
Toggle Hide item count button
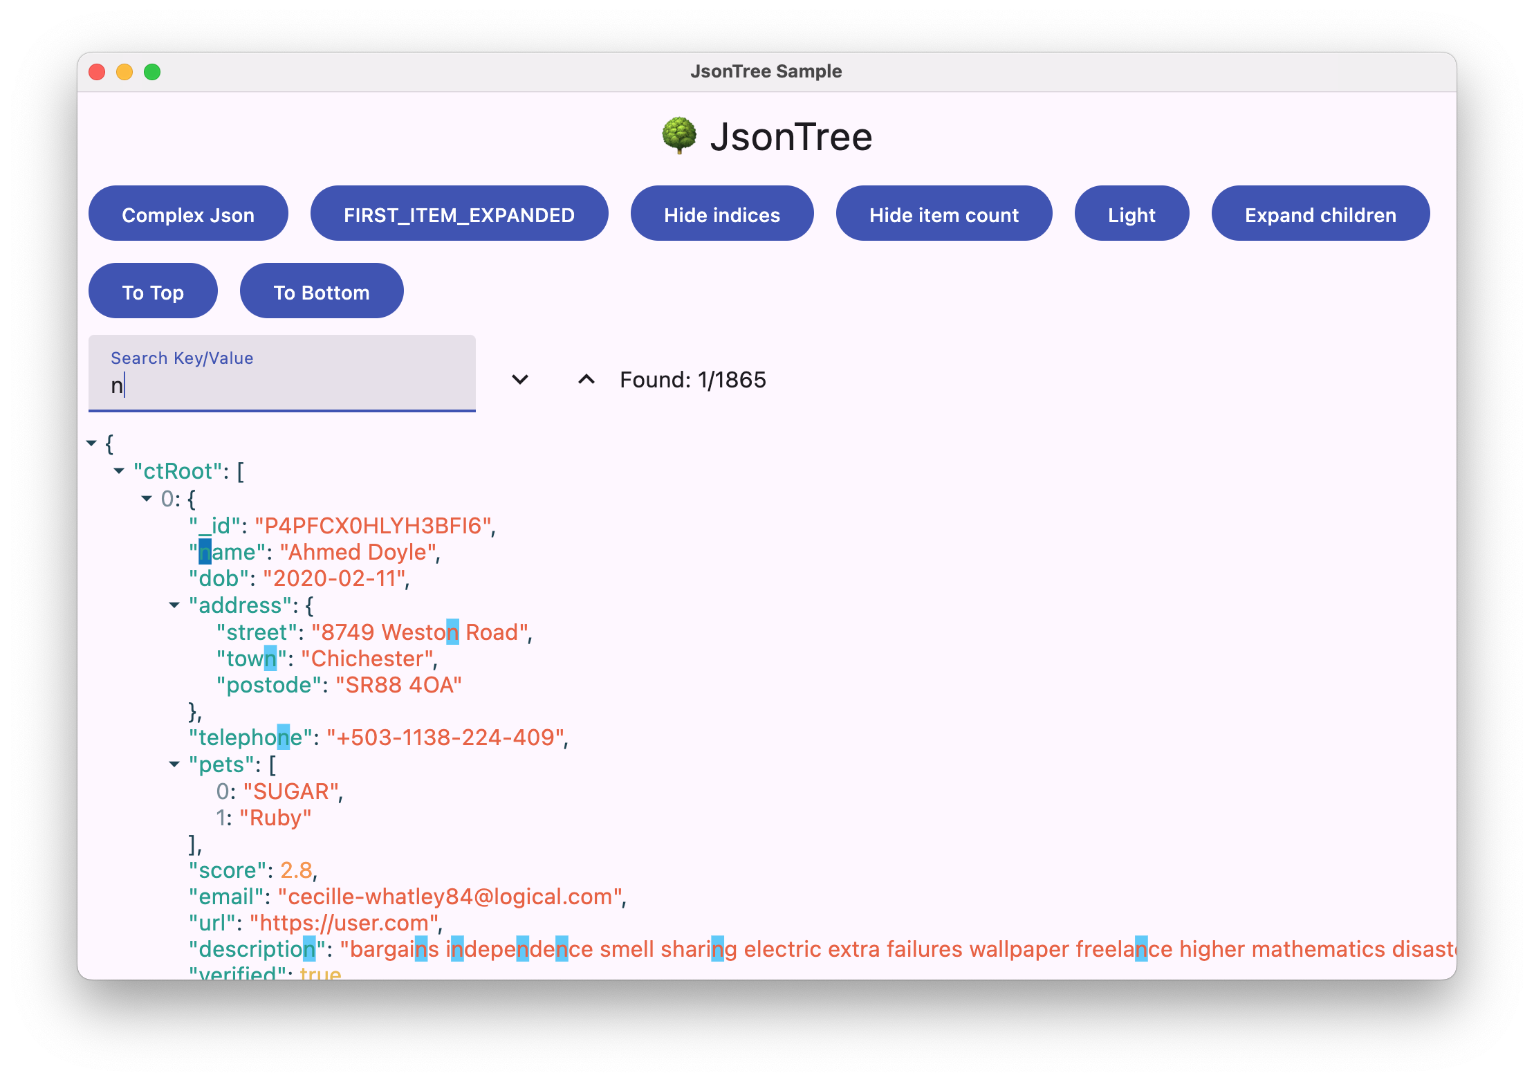943,214
